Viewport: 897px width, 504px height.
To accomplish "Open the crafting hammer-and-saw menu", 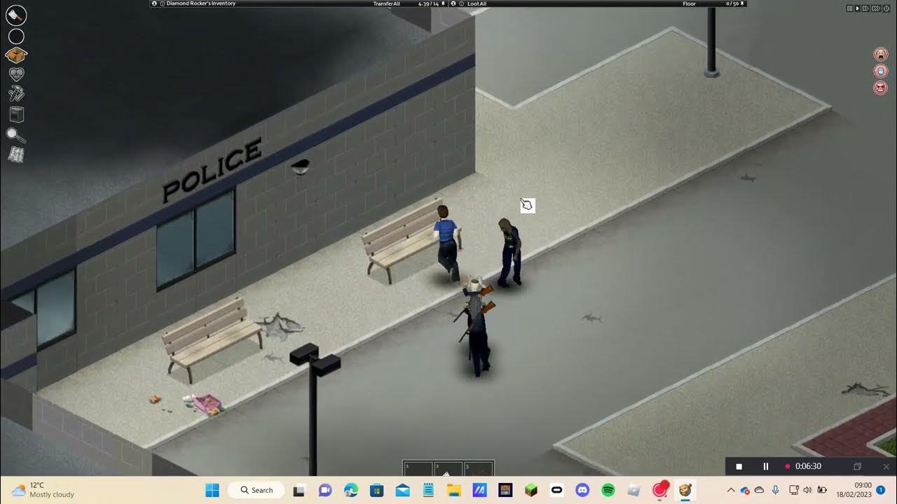I will click(x=16, y=93).
